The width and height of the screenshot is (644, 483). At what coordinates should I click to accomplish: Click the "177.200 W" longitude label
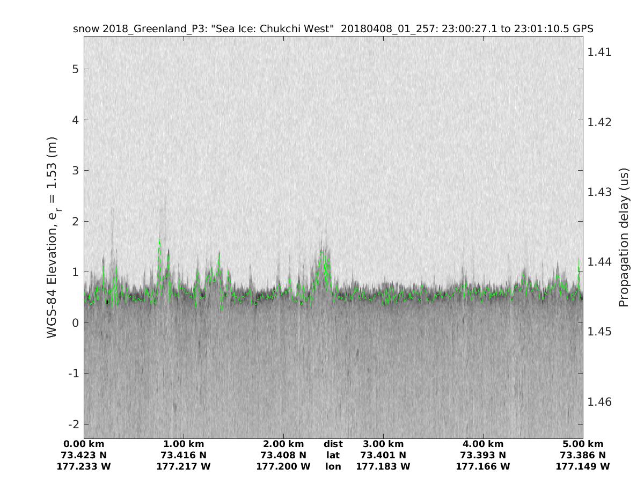pyautogui.click(x=283, y=466)
